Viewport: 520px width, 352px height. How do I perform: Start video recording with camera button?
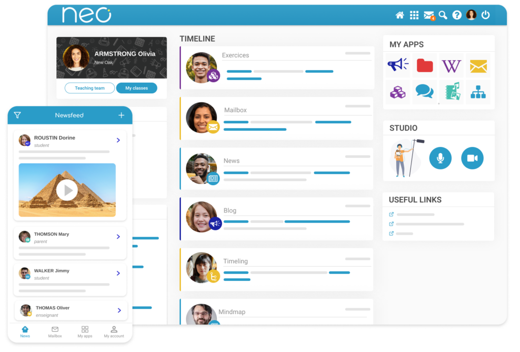(472, 158)
